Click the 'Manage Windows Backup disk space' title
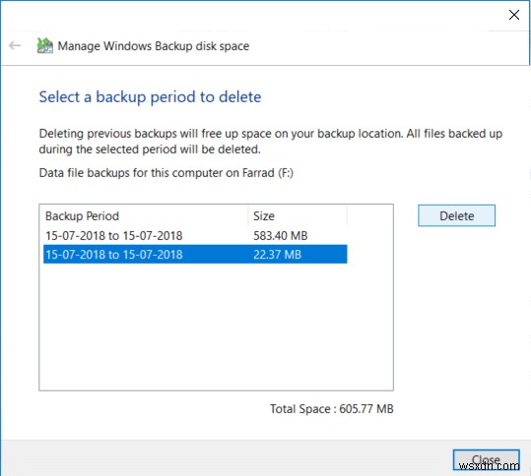The image size is (531, 476). pyautogui.click(x=154, y=46)
